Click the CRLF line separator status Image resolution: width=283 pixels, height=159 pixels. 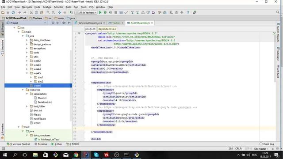(239, 149)
